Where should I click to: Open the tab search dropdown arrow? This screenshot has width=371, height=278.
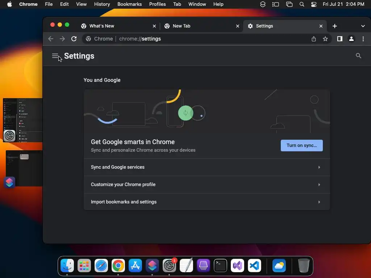point(363,26)
